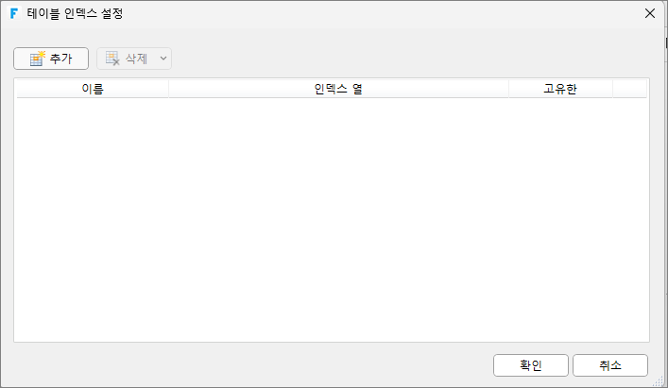Click the 추가 text label
The image size is (668, 388).
pos(60,59)
